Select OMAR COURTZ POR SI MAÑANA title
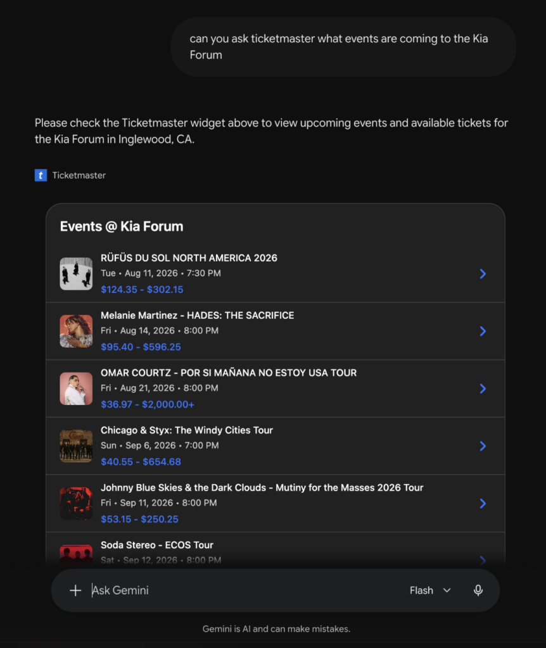Image resolution: width=546 pixels, height=648 pixels. click(229, 373)
